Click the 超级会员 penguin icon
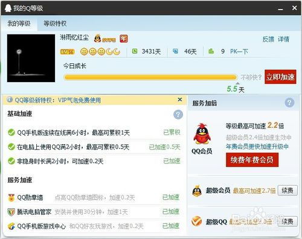Screen dimensions: 302x239 197,191
